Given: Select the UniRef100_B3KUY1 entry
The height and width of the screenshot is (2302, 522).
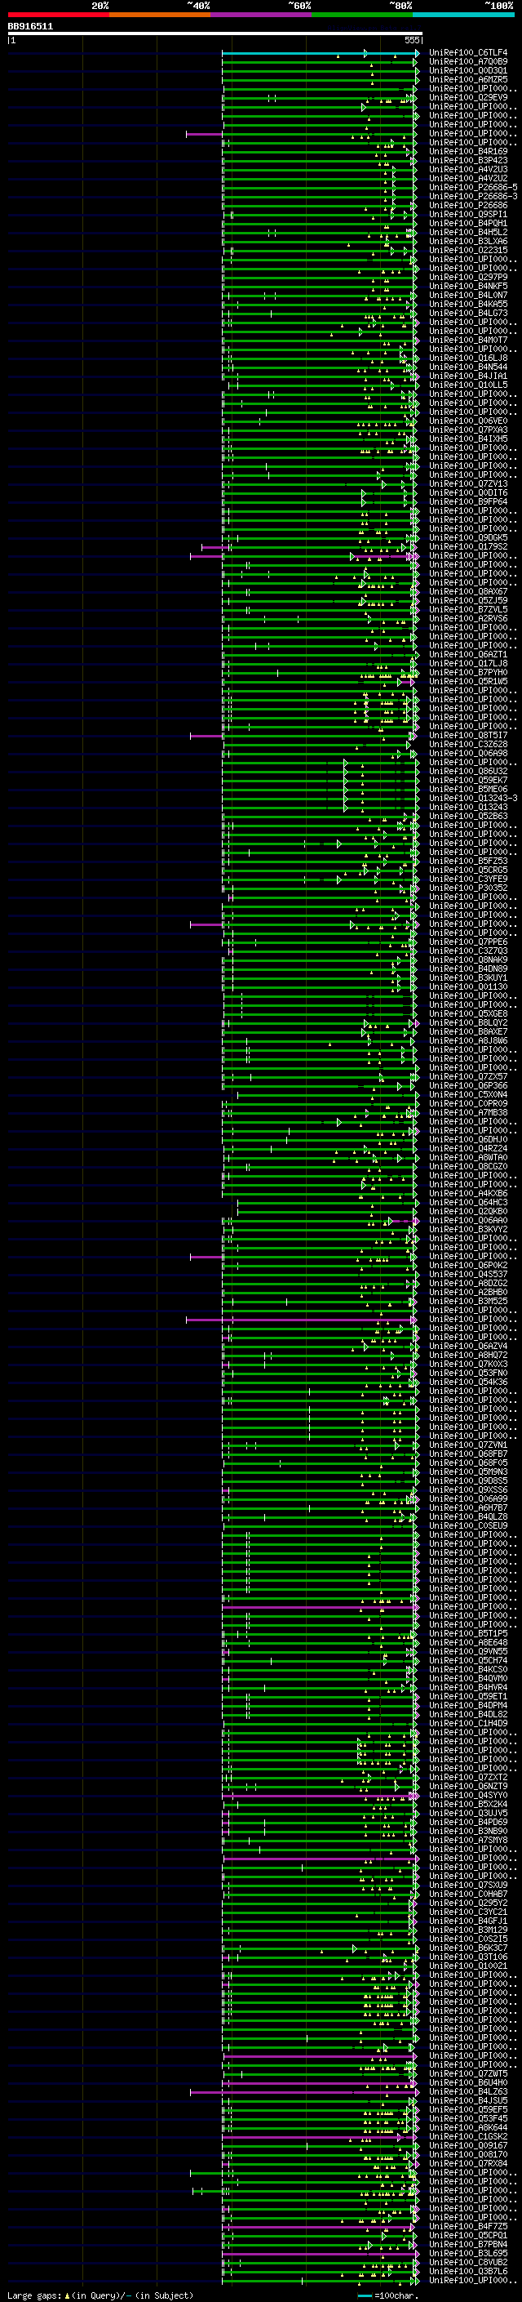Looking at the screenshot, I should tap(468, 978).
